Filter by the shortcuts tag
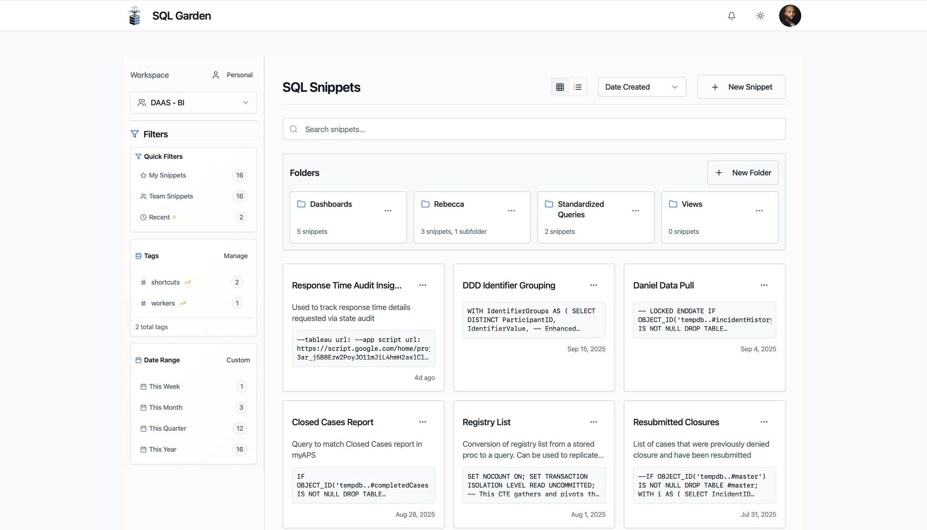This screenshot has width=927, height=530. (x=165, y=282)
